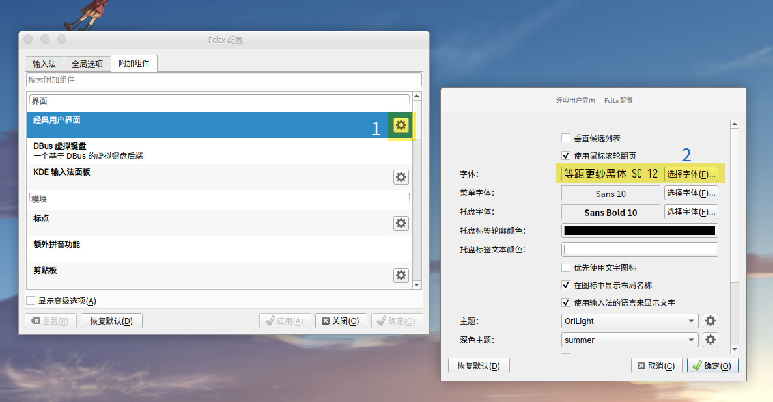The height and width of the screenshot is (402, 773).
Task: Click 取消 in 经典用户界面 dialog
Action: [x=656, y=366]
